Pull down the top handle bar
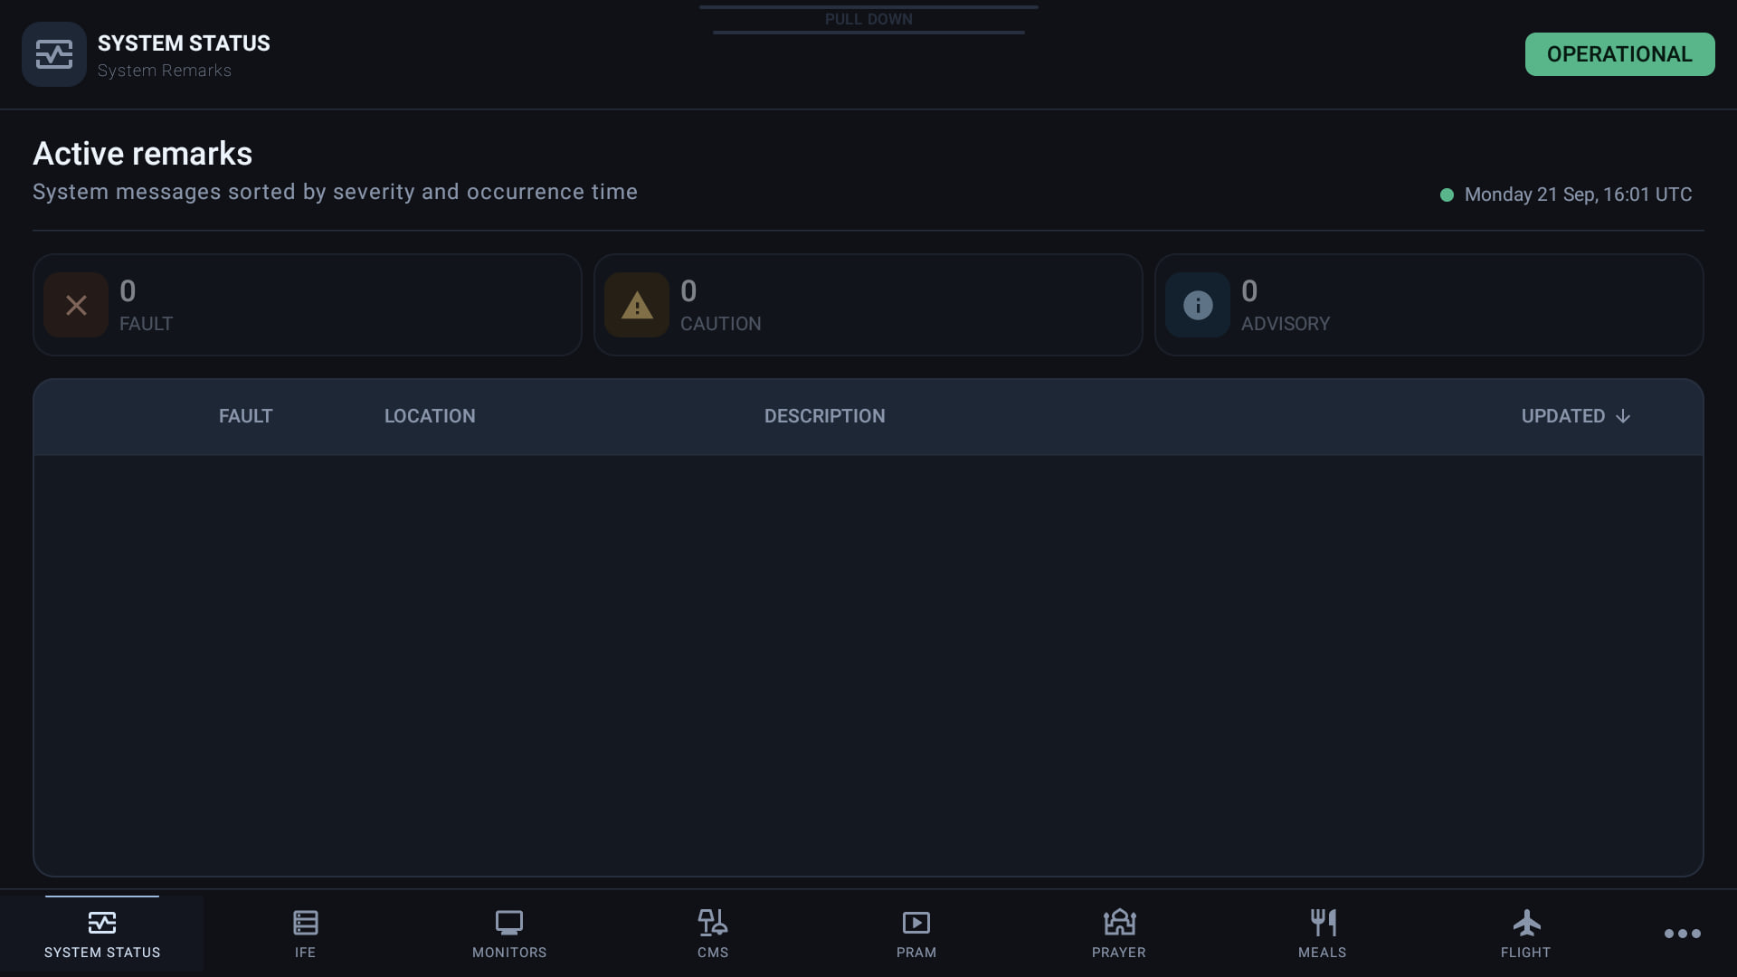The width and height of the screenshot is (1737, 977). tap(868, 19)
